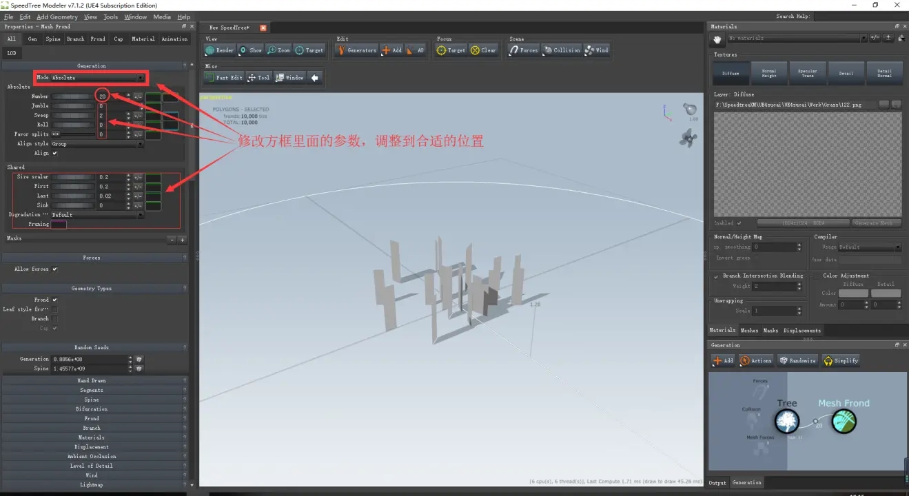Open the materials selection dropdown

(x=797, y=39)
